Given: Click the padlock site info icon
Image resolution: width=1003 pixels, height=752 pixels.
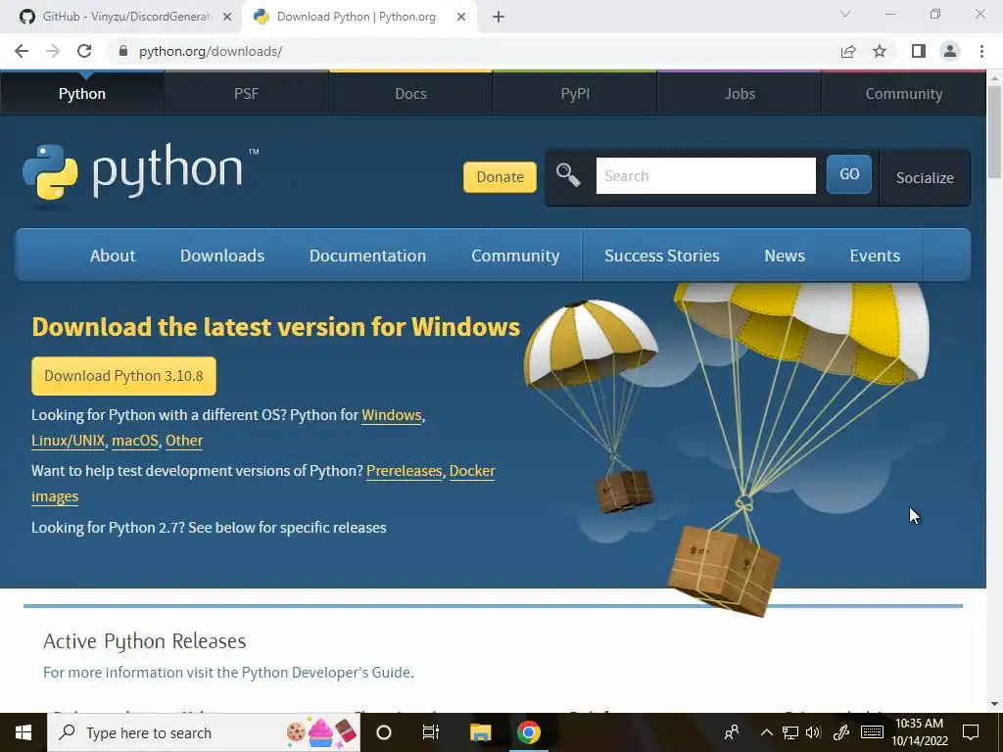Looking at the screenshot, I should (x=123, y=51).
